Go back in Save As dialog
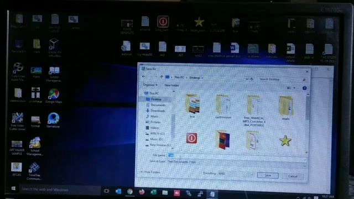 click(x=144, y=77)
